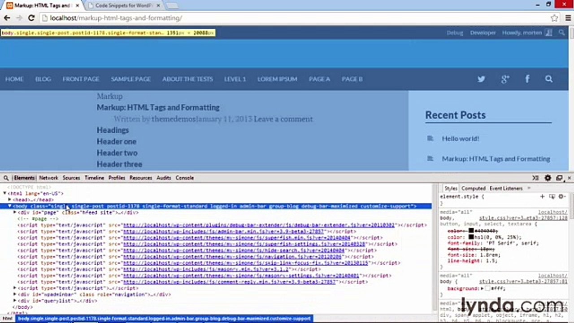Open the Audits tab

164,178
